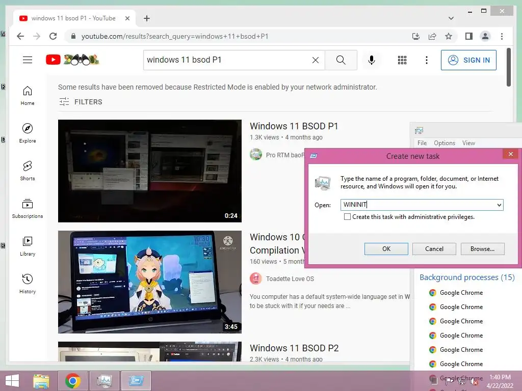The image size is (522, 391).
Task: Select Background processes (15) header
Action: click(467, 277)
